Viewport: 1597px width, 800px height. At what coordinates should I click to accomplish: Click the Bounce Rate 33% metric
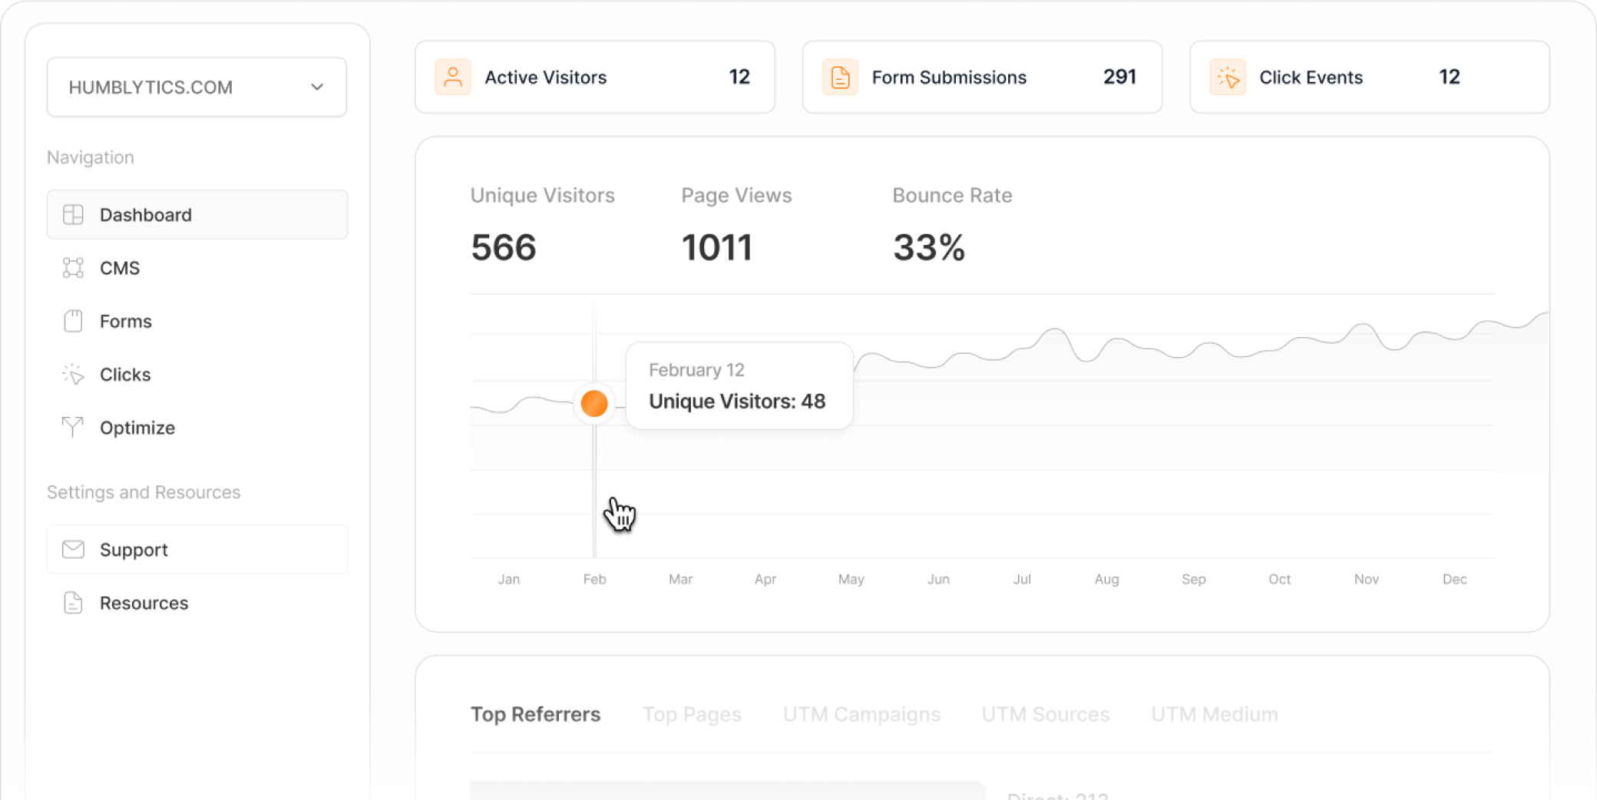point(928,246)
